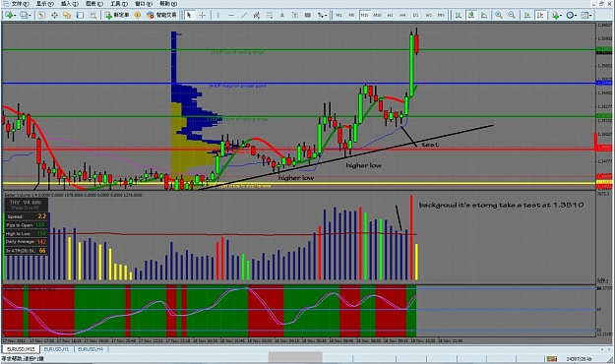Select the M15 timeframe button
Viewport: 615px width, 364px height.
coord(364,15)
